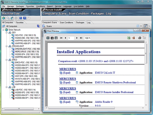
Task: Click the greyed printer setup icon
Action: pos(144,38)
